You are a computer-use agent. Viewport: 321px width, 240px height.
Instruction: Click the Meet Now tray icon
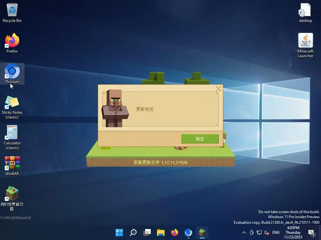[x=252, y=232]
